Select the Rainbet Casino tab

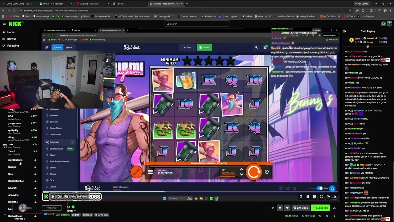pyautogui.click(x=58, y=47)
